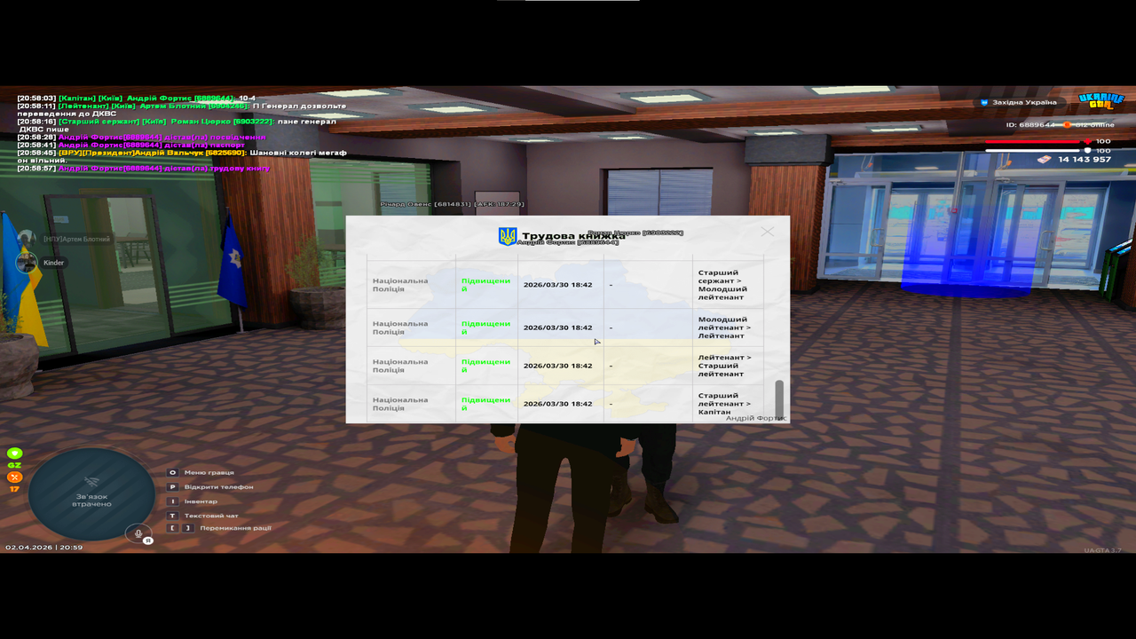This screenshot has width=1136, height=639.
Task: Click the I key hint for Інвентар
Action: 173,501
